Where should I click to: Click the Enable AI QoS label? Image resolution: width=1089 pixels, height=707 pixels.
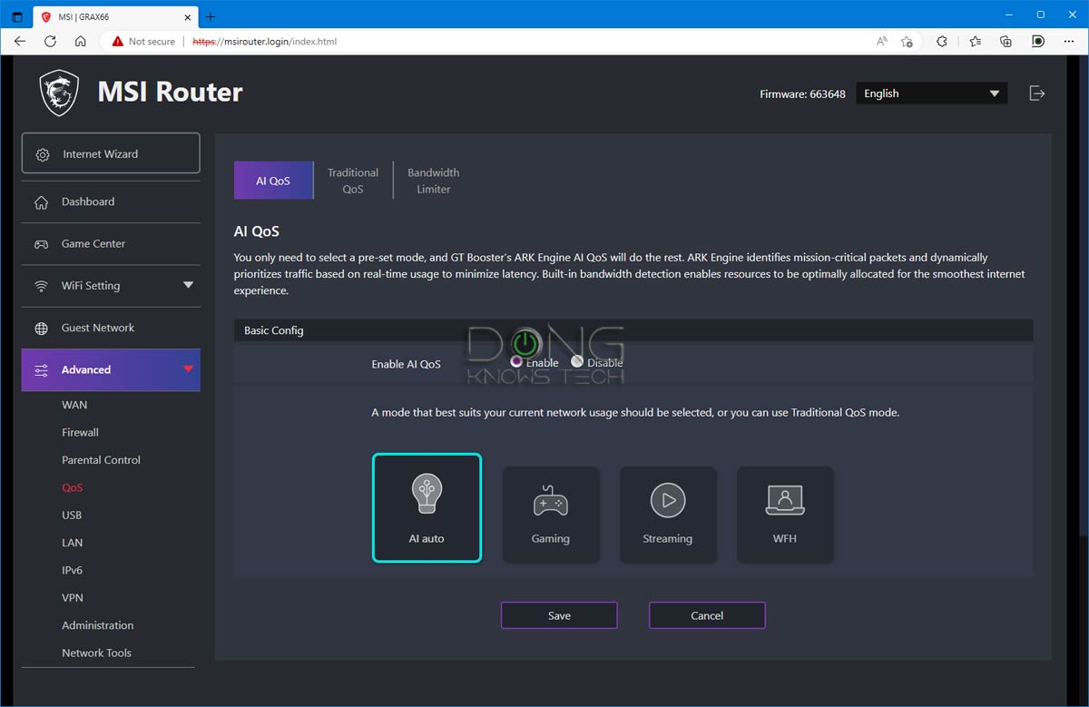(406, 364)
